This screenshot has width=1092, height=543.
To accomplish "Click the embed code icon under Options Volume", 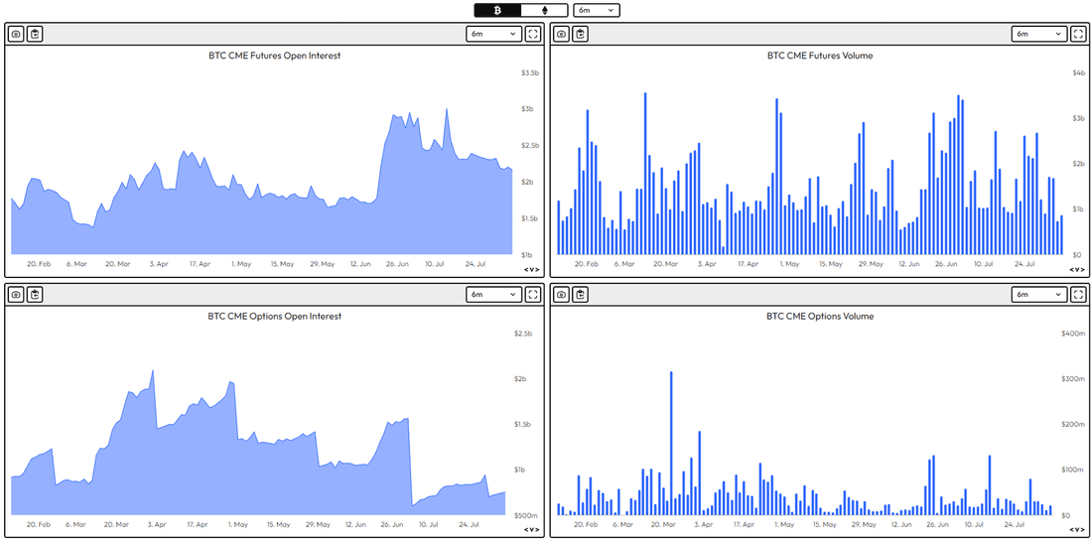I will point(1077,530).
